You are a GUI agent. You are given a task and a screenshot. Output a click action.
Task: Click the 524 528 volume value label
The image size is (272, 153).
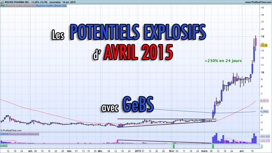[265, 136]
